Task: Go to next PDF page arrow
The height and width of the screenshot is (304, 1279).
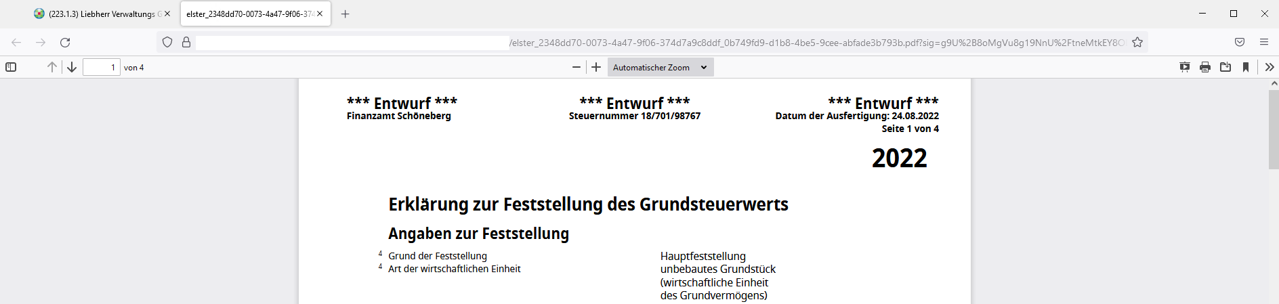Action: [x=71, y=67]
